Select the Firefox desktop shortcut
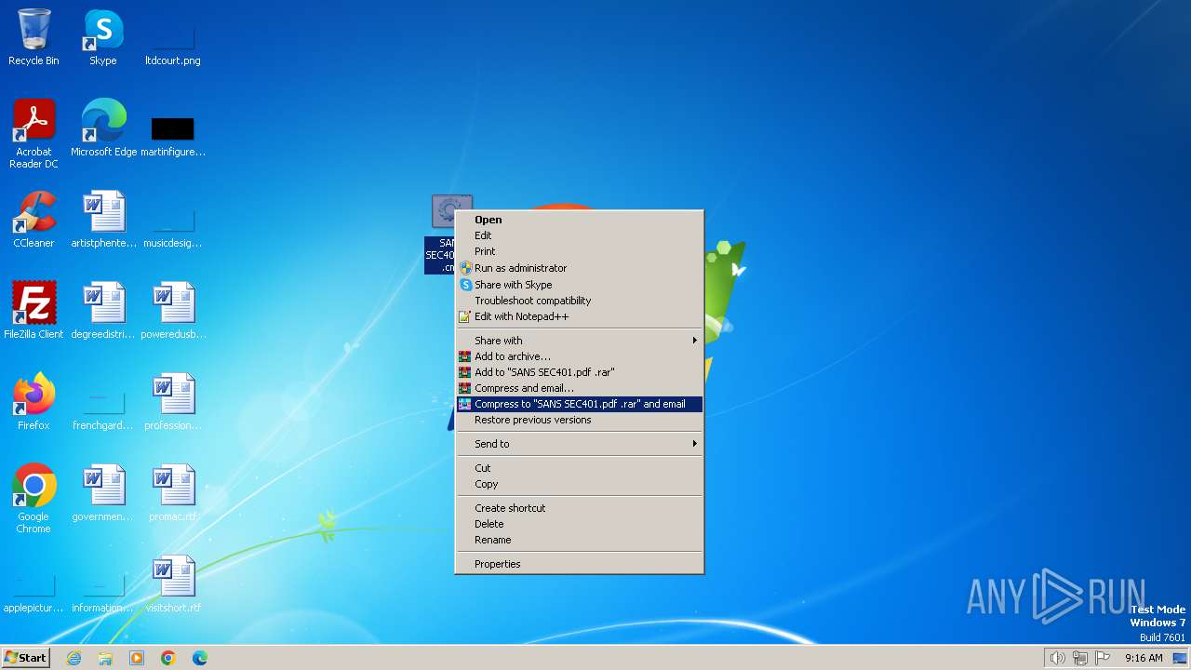 [33, 402]
